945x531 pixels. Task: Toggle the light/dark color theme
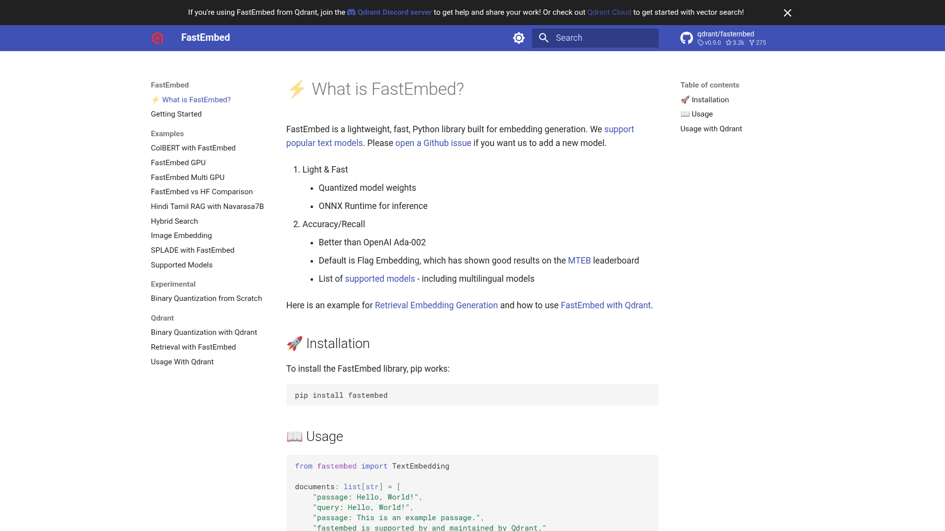519,38
